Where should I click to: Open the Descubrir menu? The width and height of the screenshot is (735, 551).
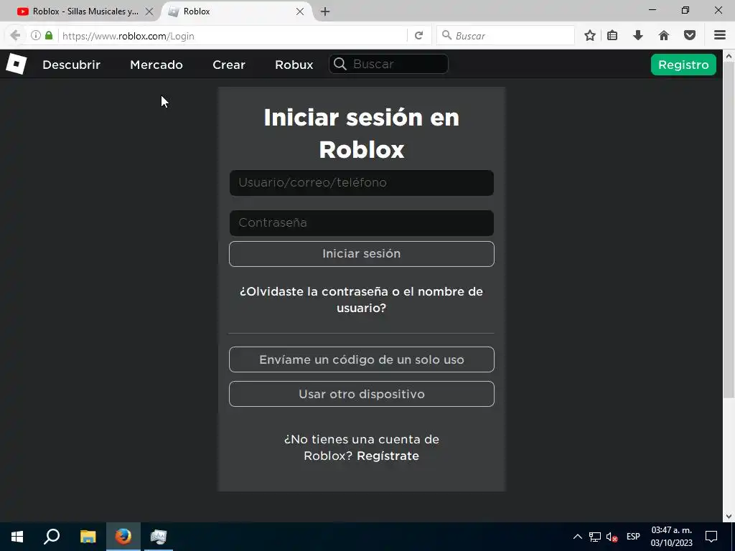(71, 65)
